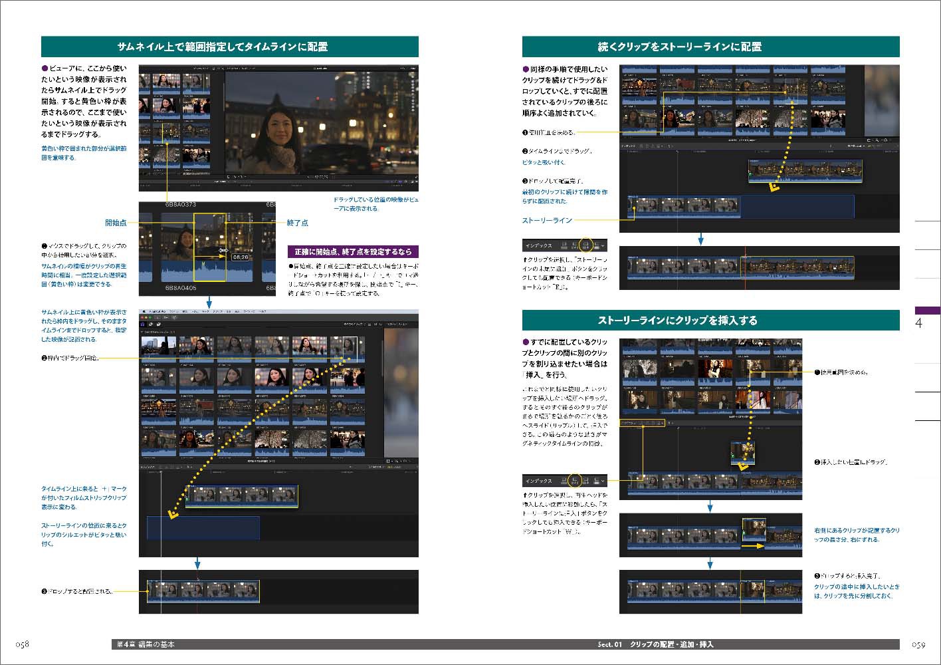The width and height of the screenshot is (941, 665).
Task: Open the Apple menu in the menu bar
Action: [144, 310]
